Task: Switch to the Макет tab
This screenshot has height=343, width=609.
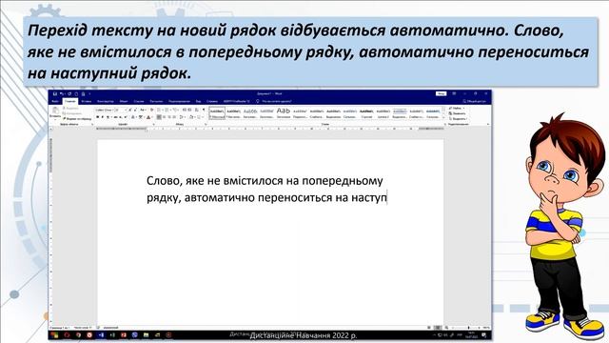Action: (124, 101)
